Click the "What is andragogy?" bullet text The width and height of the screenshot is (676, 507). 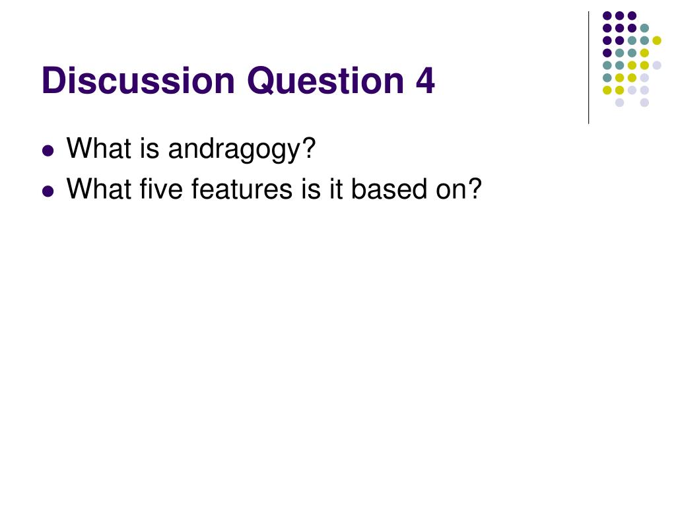[x=191, y=150]
